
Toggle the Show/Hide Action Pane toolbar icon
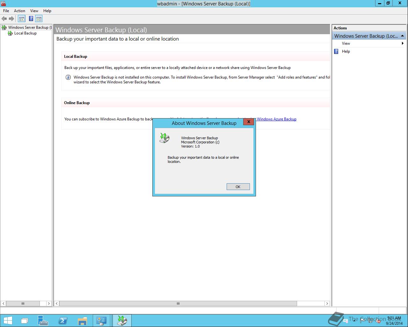click(39, 19)
